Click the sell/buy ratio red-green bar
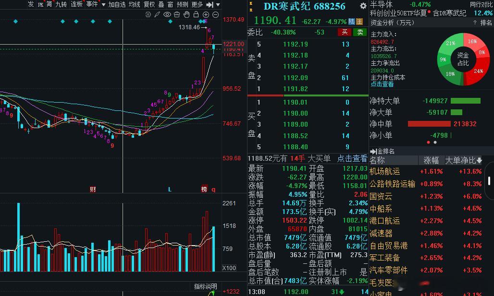Viewport: 494px width, 296px height. 308,95
